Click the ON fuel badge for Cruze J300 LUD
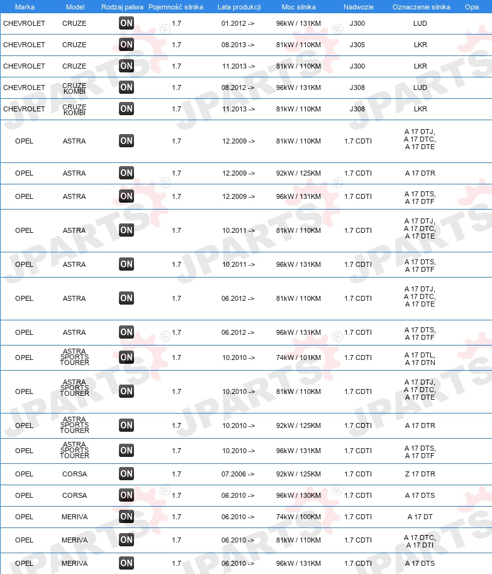This screenshot has width=492, height=574. tap(126, 23)
